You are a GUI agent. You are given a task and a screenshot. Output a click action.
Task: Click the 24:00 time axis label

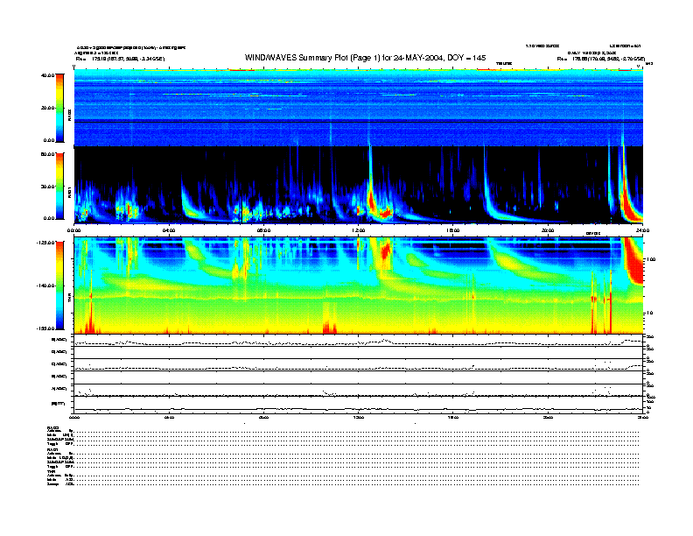tap(642, 229)
